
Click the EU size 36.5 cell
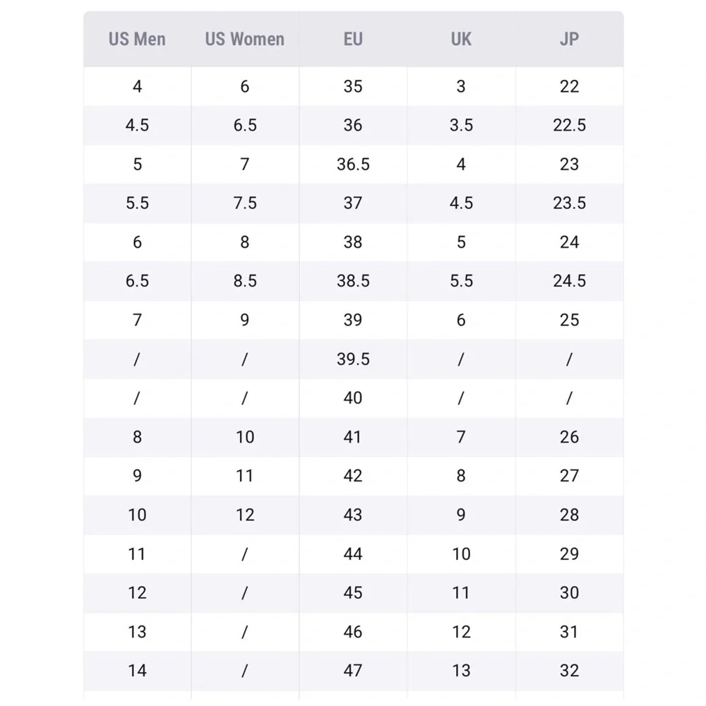(x=353, y=164)
